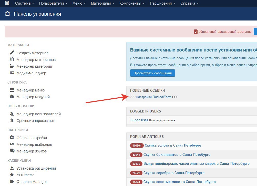Click the Super User link

[139, 120]
